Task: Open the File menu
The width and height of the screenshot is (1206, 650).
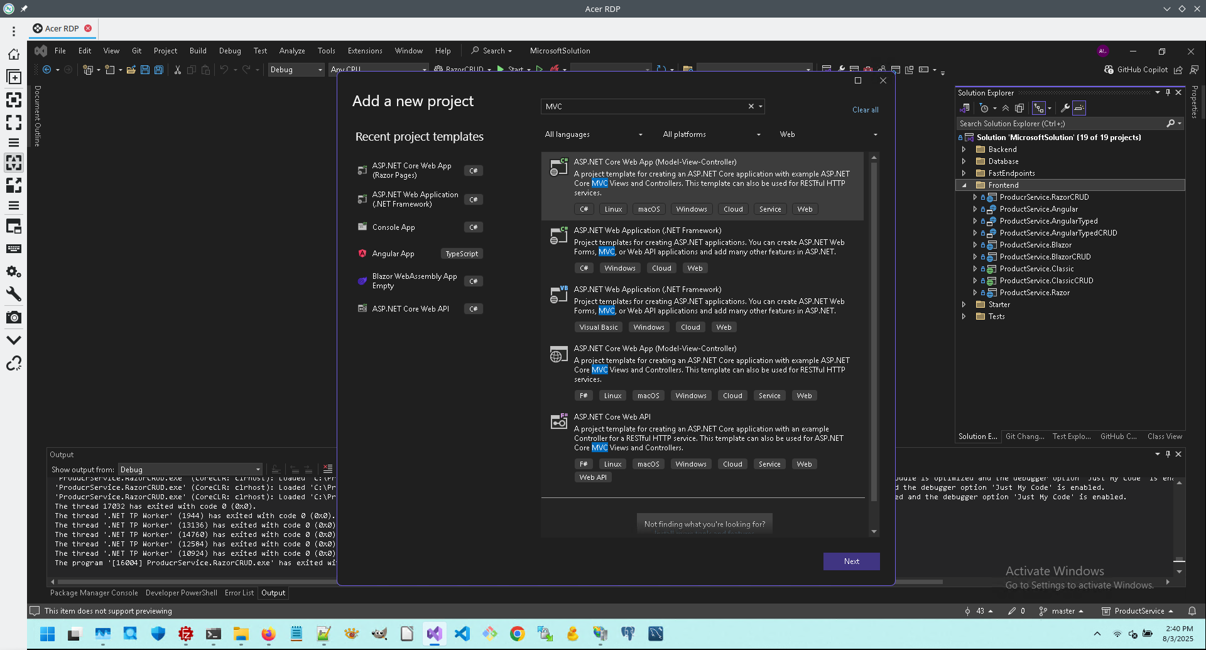Action: [60, 51]
